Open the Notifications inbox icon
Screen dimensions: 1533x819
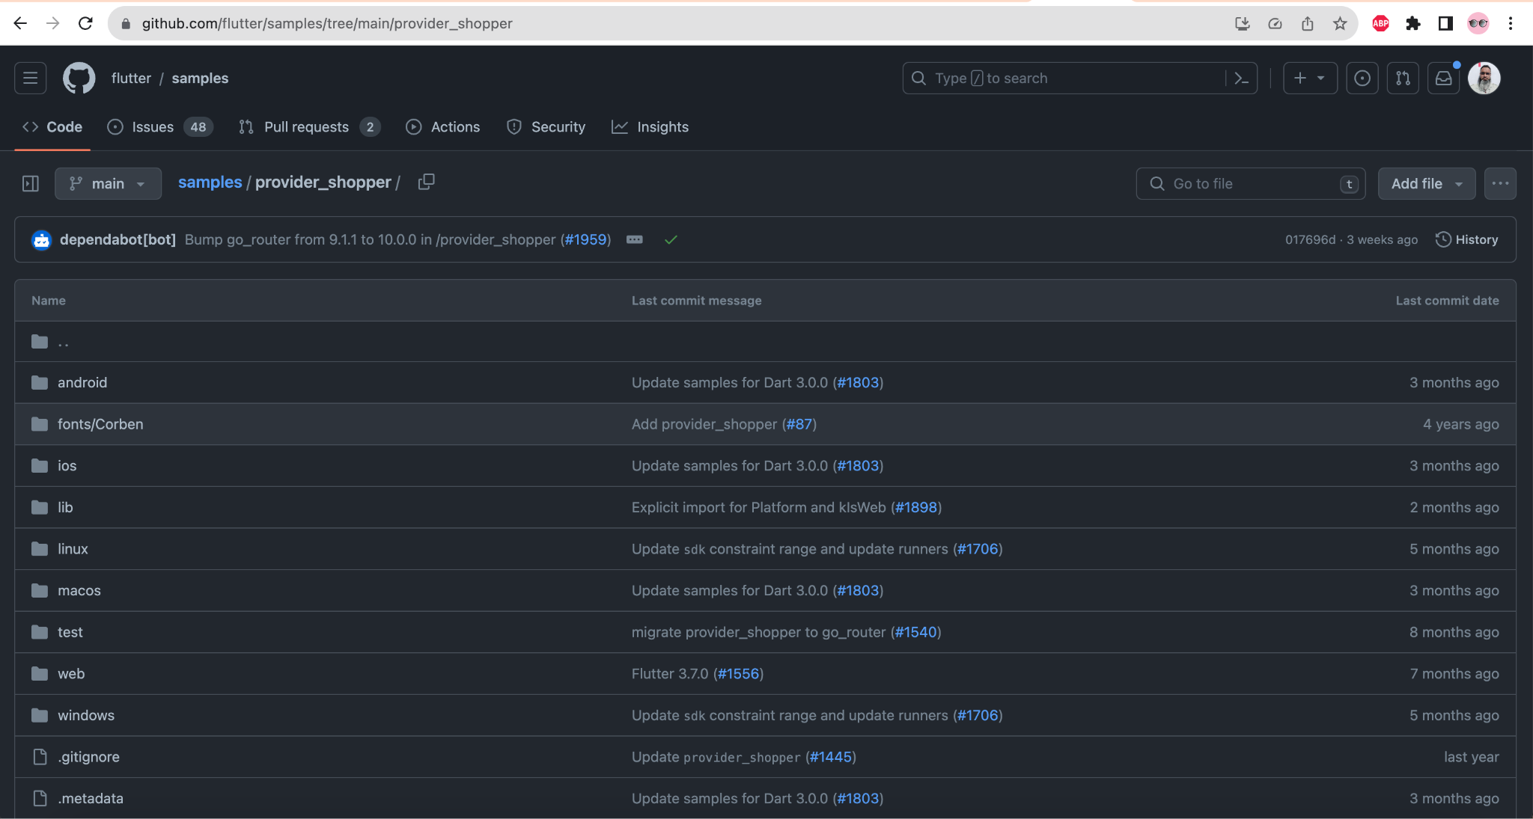[1443, 78]
